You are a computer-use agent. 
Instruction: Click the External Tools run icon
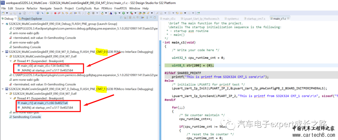click(x=131, y=13)
